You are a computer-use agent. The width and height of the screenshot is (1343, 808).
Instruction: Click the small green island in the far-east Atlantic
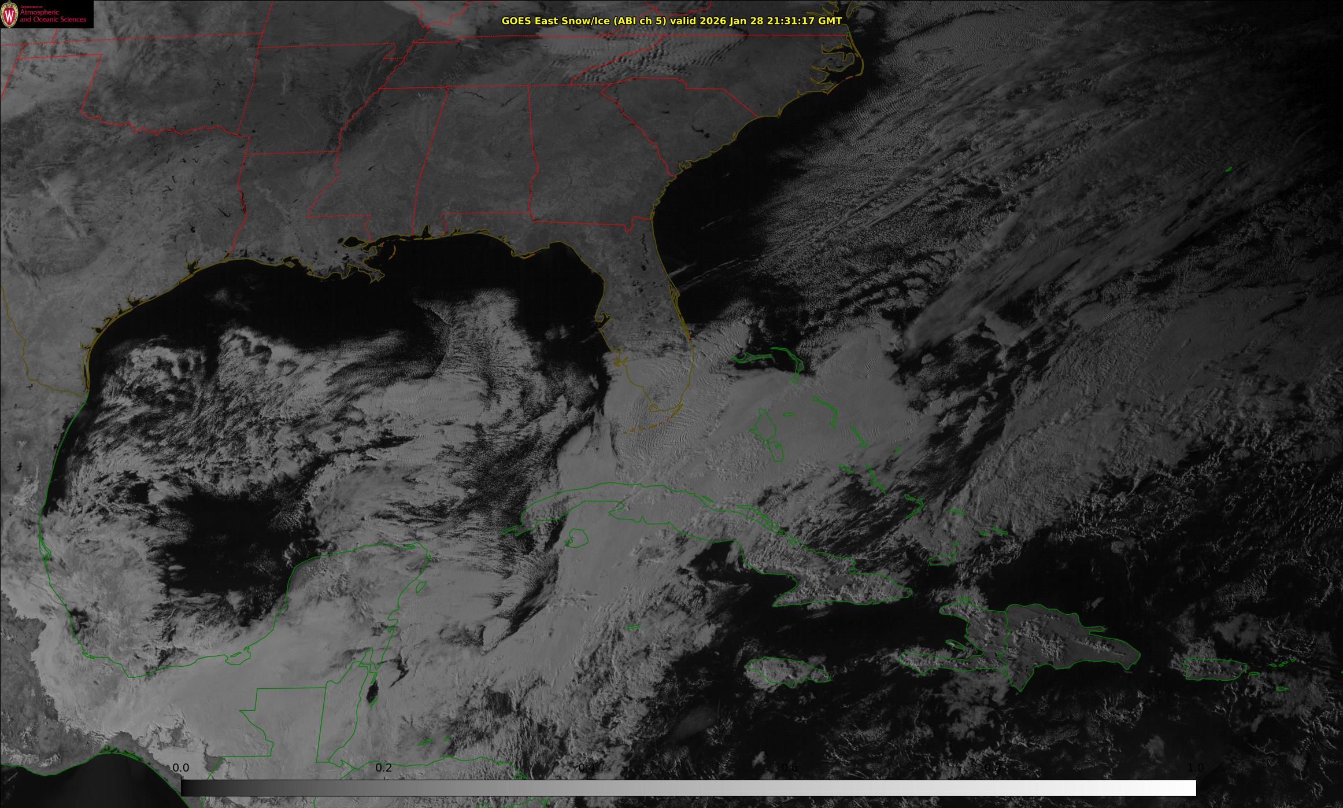pyautogui.click(x=1229, y=169)
